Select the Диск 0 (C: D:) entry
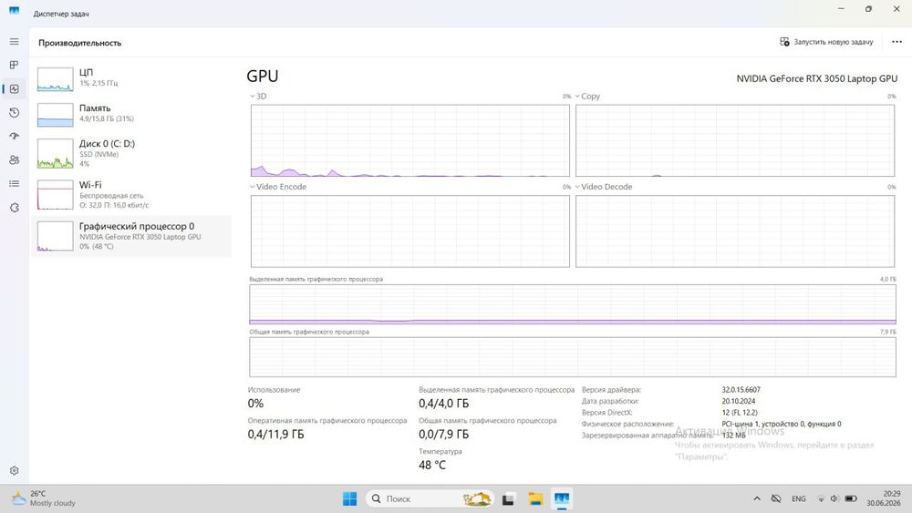Image resolution: width=912 pixels, height=513 pixels. click(x=130, y=153)
